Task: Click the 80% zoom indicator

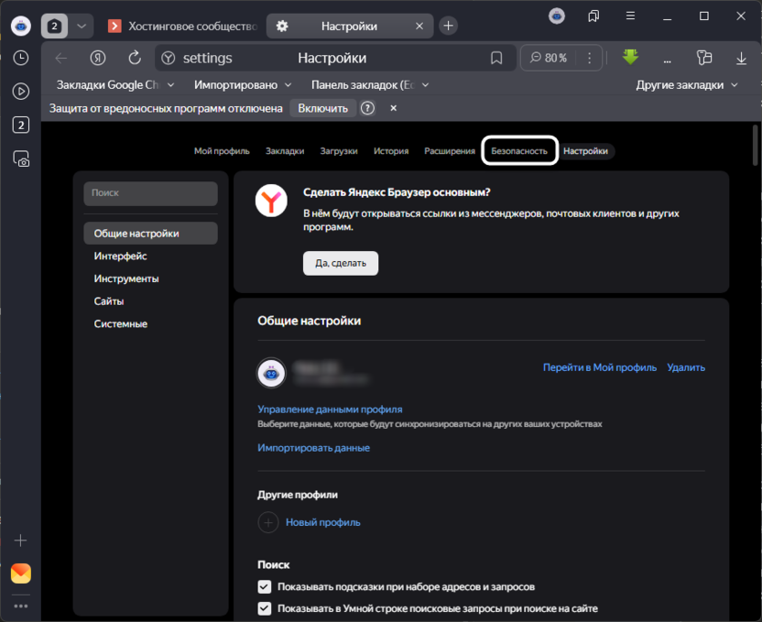Action: [x=549, y=59]
